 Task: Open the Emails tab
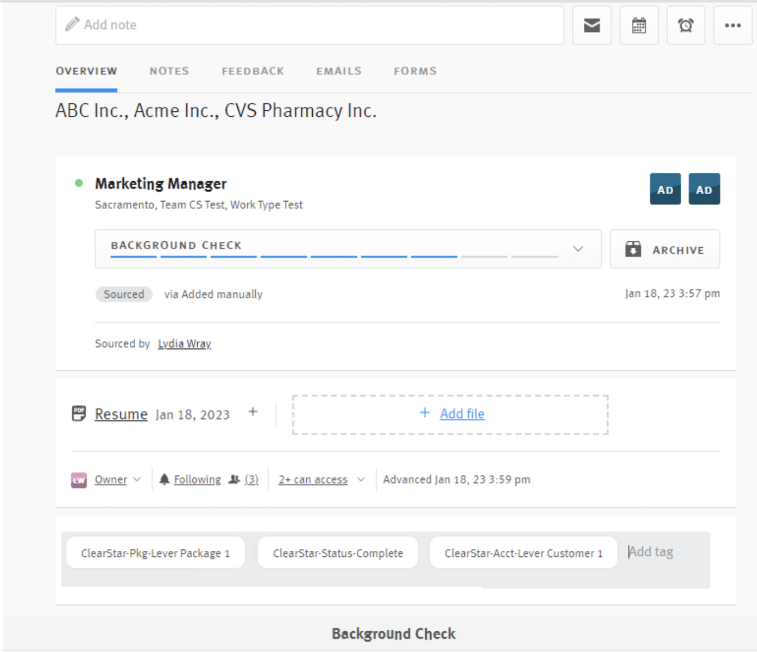[338, 71]
